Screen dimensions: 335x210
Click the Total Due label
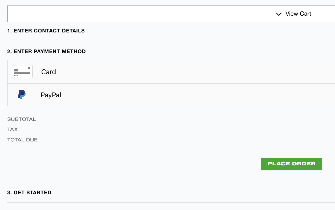point(22,140)
